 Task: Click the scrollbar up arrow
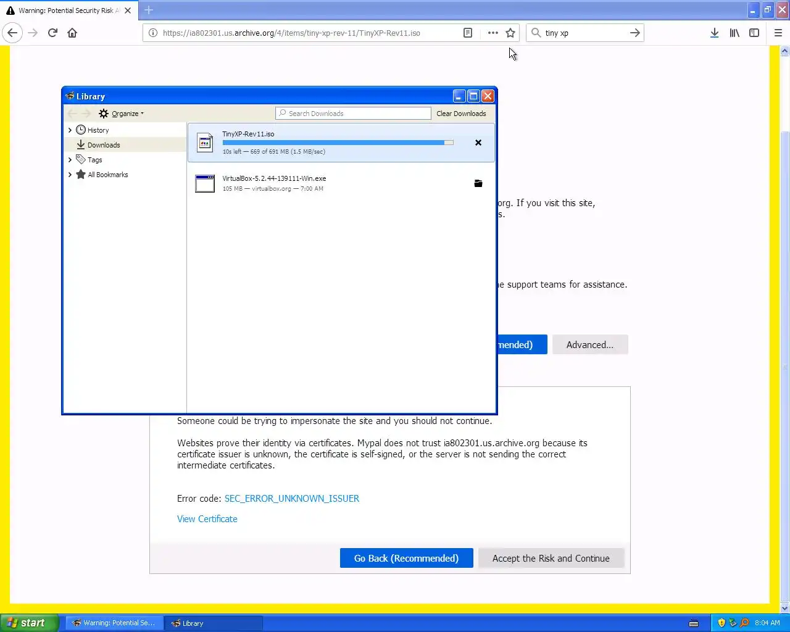click(x=785, y=52)
